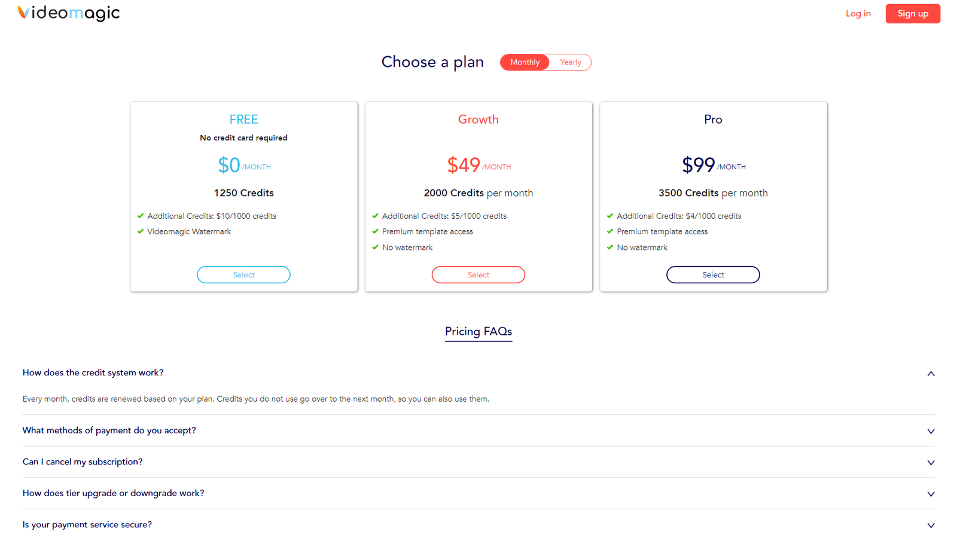Switch billing to Monthly
Screen dimensions: 957x538
click(x=525, y=62)
